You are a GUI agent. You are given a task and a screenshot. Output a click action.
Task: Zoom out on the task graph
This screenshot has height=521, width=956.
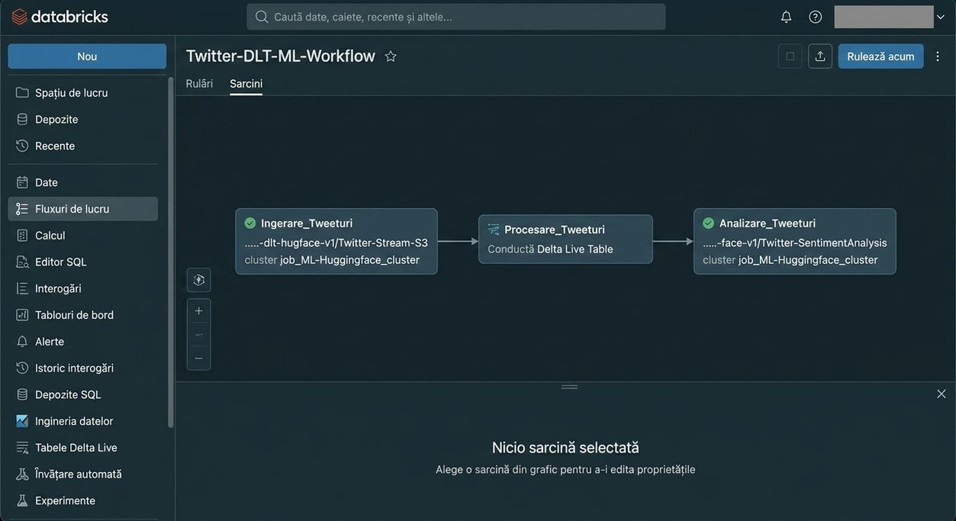pyautogui.click(x=199, y=359)
